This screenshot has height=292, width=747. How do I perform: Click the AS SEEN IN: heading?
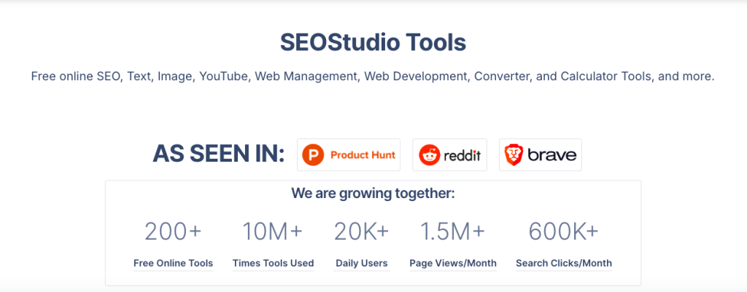click(x=219, y=154)
